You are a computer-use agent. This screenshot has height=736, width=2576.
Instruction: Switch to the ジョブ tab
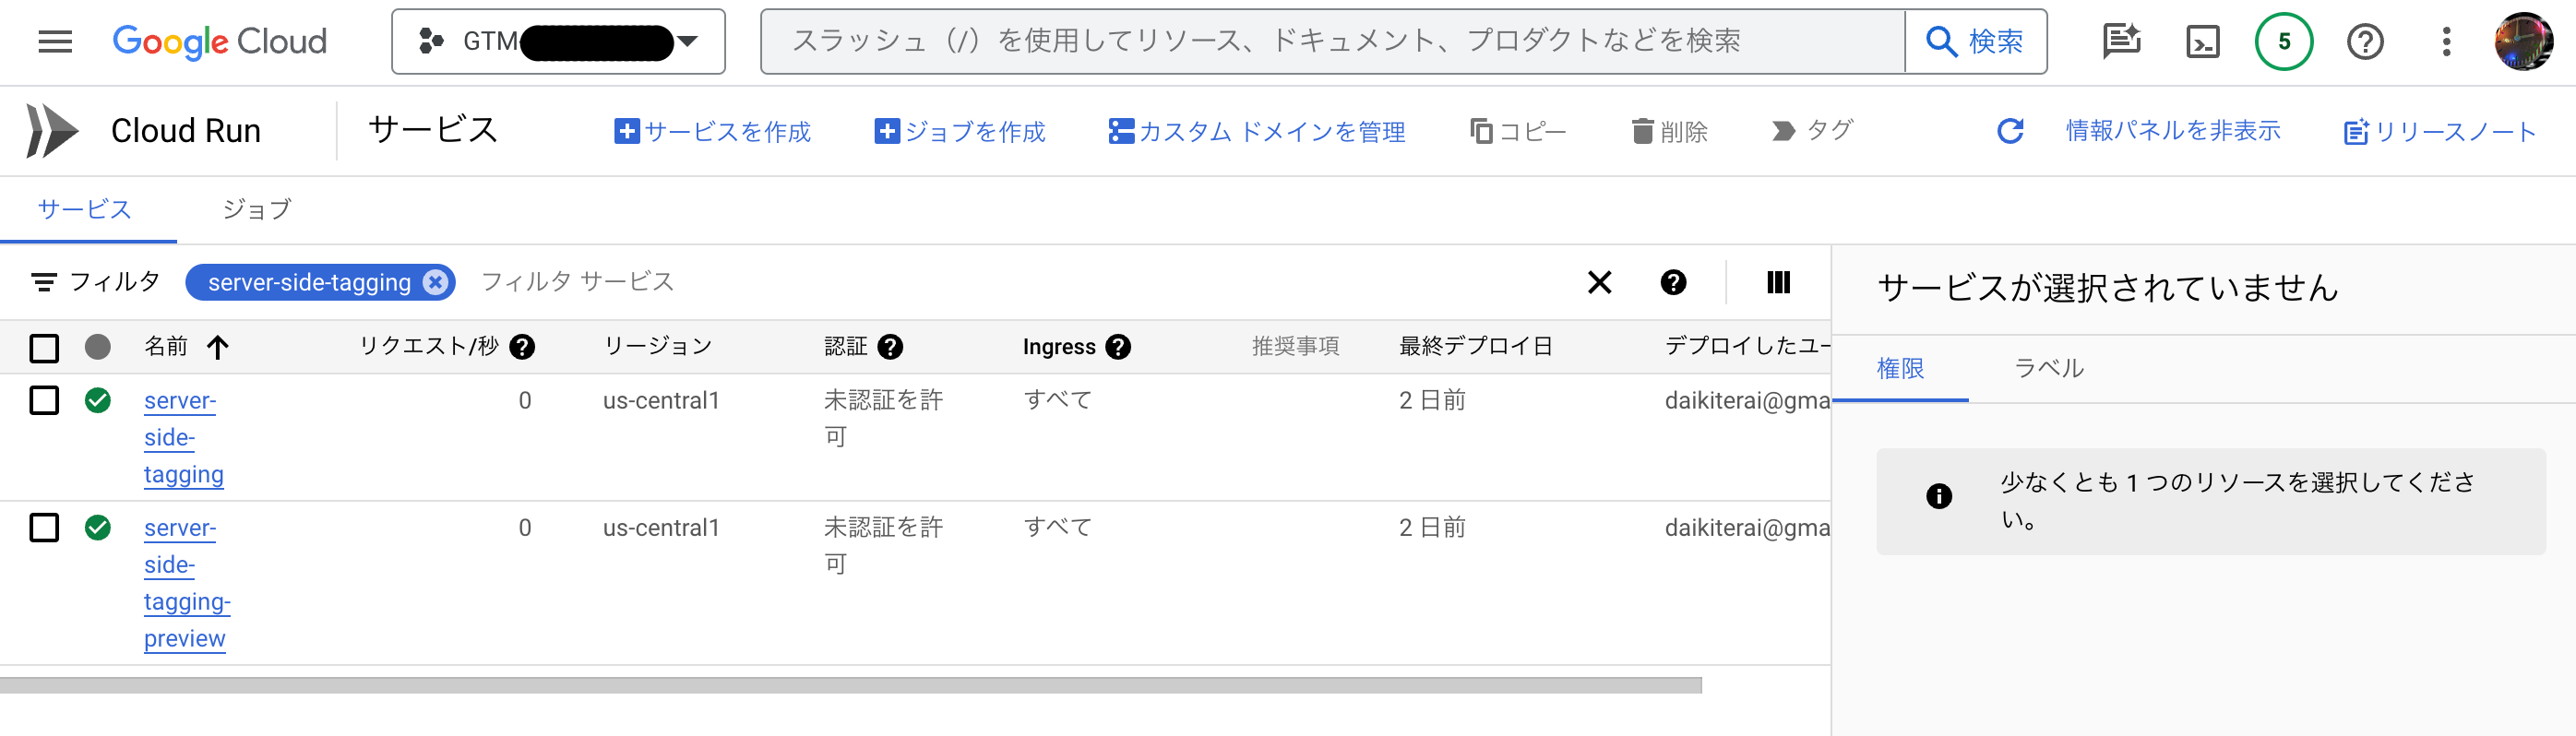pyautogui.click(x=257, y=209)
